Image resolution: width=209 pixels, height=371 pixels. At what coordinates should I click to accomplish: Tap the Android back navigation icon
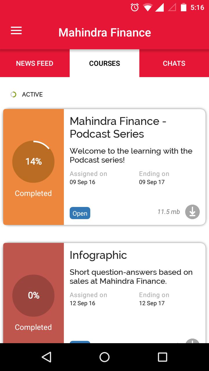(46, 357)
